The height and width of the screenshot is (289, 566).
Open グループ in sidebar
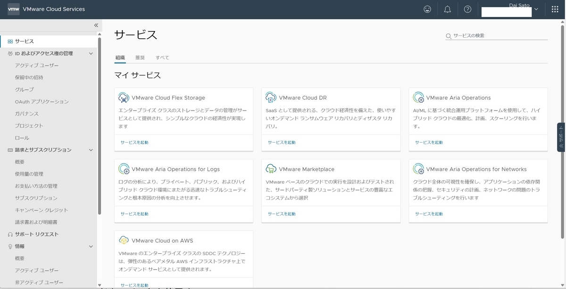click(x=24, y=89)
